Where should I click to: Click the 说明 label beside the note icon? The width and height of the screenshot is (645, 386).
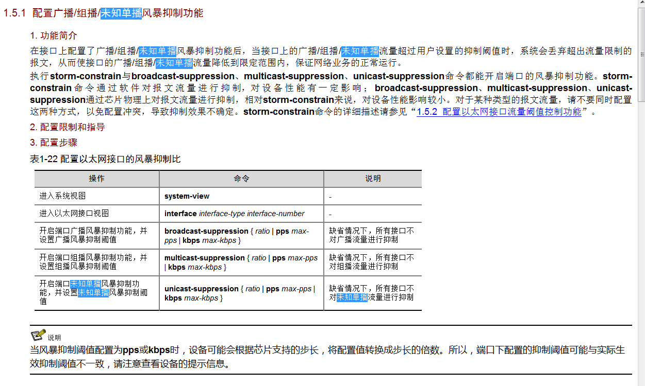tap(54, 338)
